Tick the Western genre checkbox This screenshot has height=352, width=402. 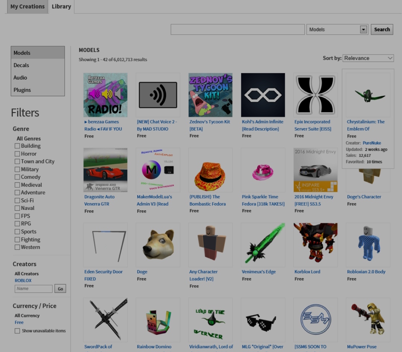pos(17,247)
